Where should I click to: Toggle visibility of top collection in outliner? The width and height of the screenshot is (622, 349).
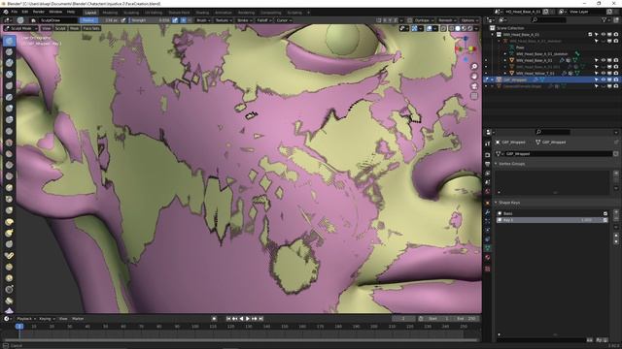pos(604,35)
